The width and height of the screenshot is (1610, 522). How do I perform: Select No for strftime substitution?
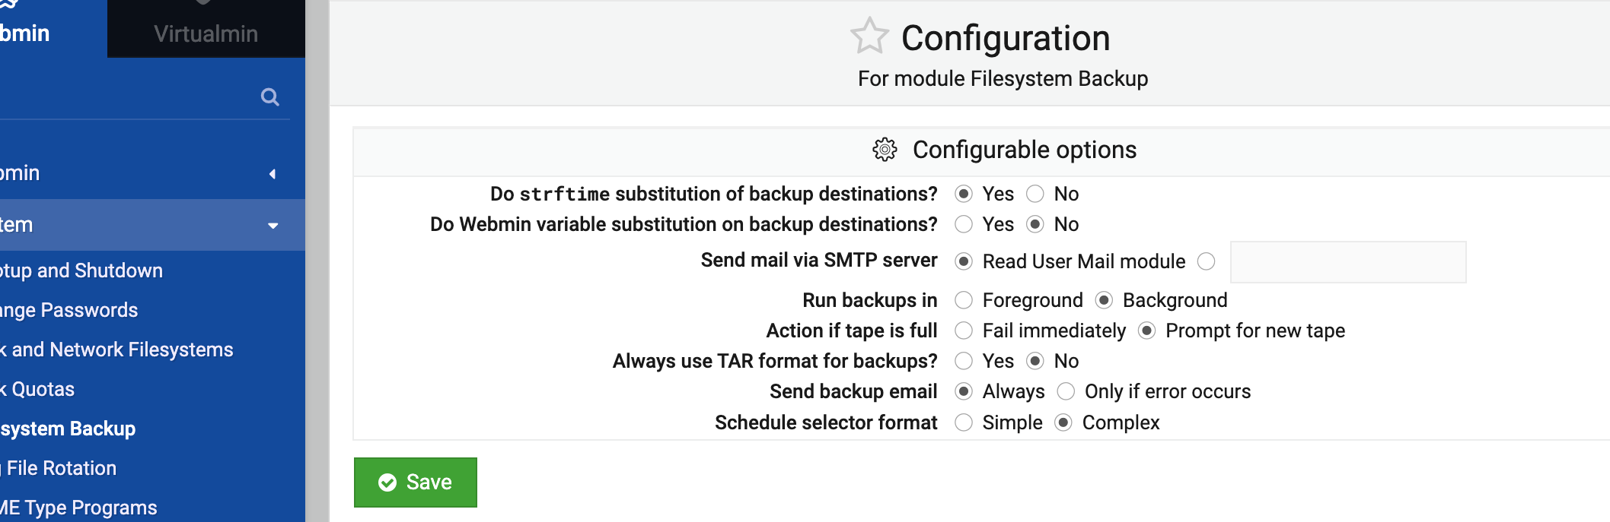(1035, 195)
